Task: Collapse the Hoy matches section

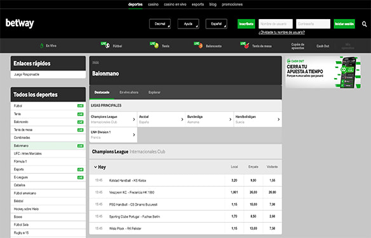Action: click(100, 167)
